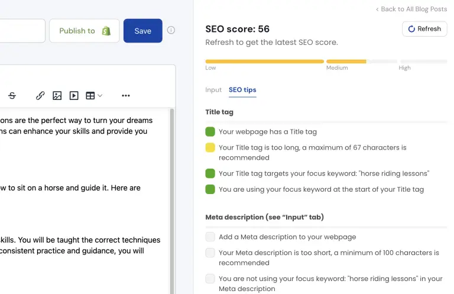This screenshot has width=454, height=294.
Task: Expand the table options chevron
Action: (x=100, y=96)
